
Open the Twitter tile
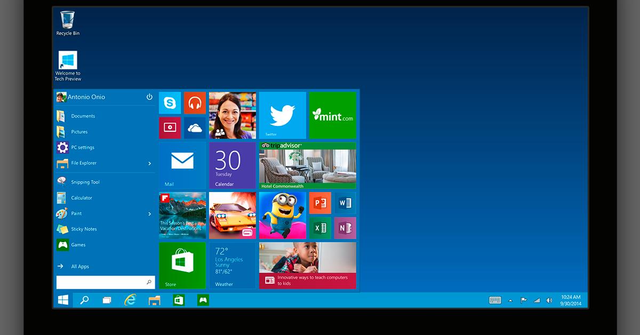[x=283, y=115]
